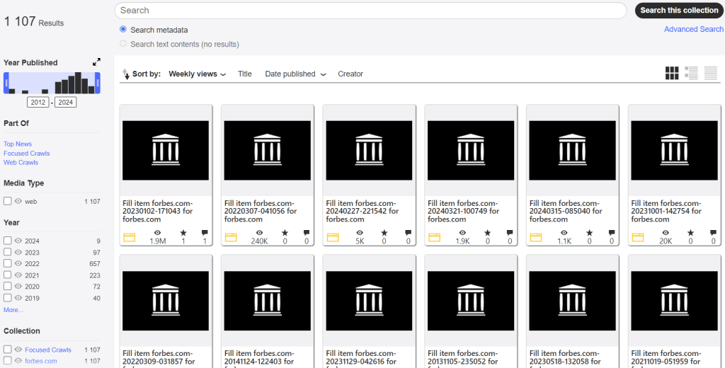This screenshot has height=368, width=725.
Task: Sort results by Creator
Action: click(x=350, y=74)
